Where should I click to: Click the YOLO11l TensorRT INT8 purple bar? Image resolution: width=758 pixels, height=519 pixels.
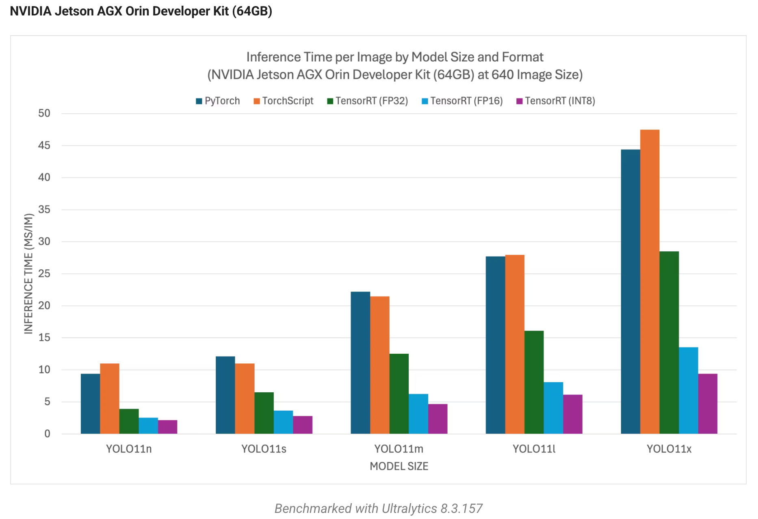[573, 414]
